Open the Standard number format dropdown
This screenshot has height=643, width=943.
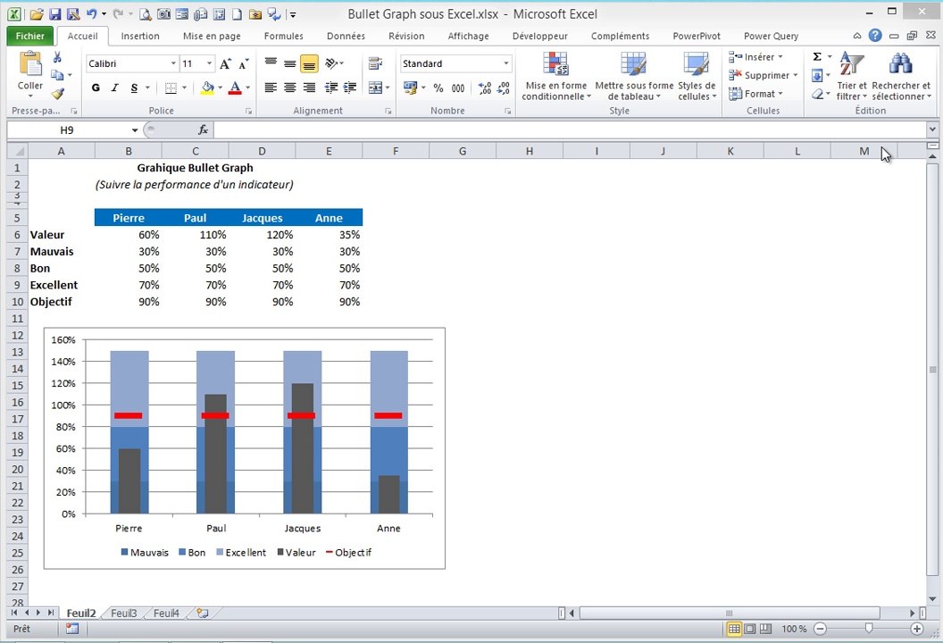point(505,63)
